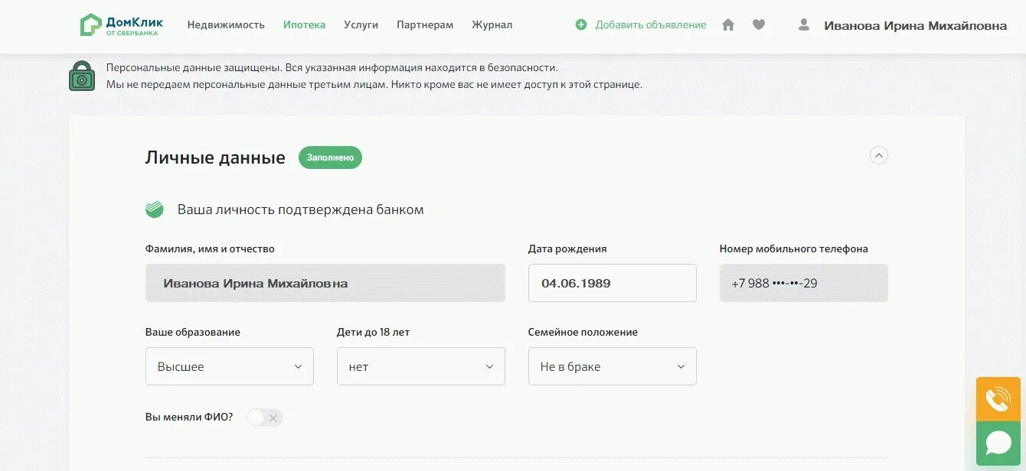
Task: Go to 'Услуги' in navigation
Action: (361, 25)
